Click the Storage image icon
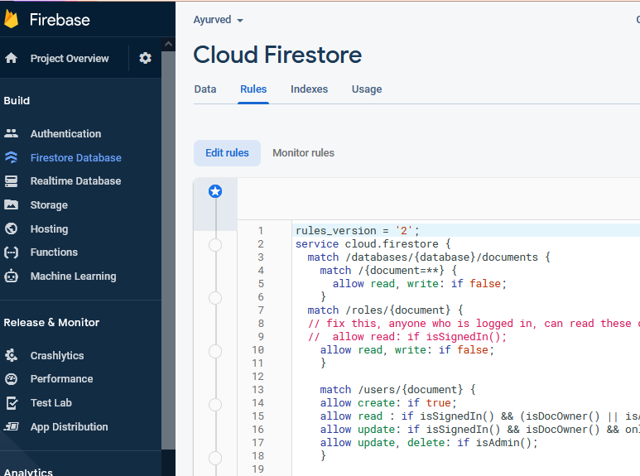Viewport: 640px width, 476px height. [11, 204]
